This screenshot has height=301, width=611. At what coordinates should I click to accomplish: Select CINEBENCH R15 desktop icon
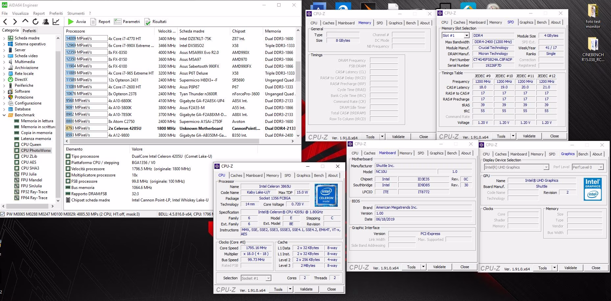[593, 49]
